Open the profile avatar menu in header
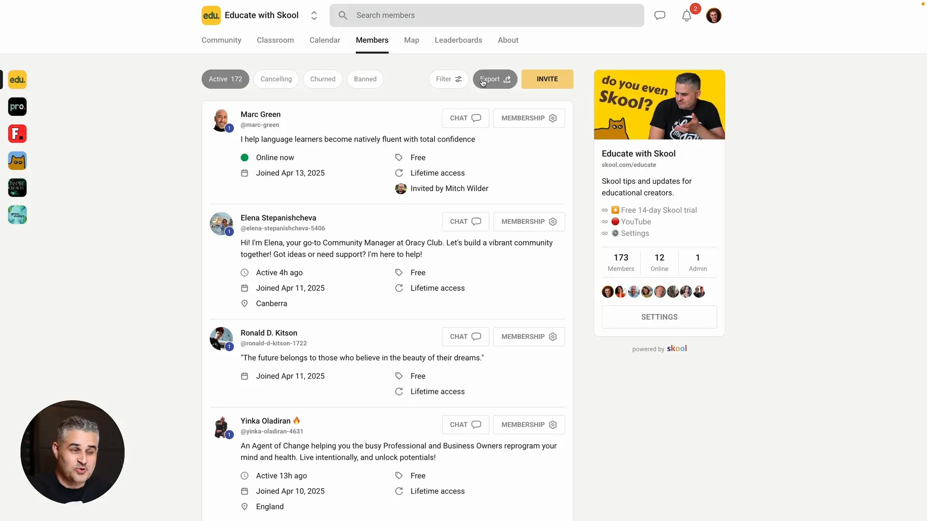 coord(714,15)
